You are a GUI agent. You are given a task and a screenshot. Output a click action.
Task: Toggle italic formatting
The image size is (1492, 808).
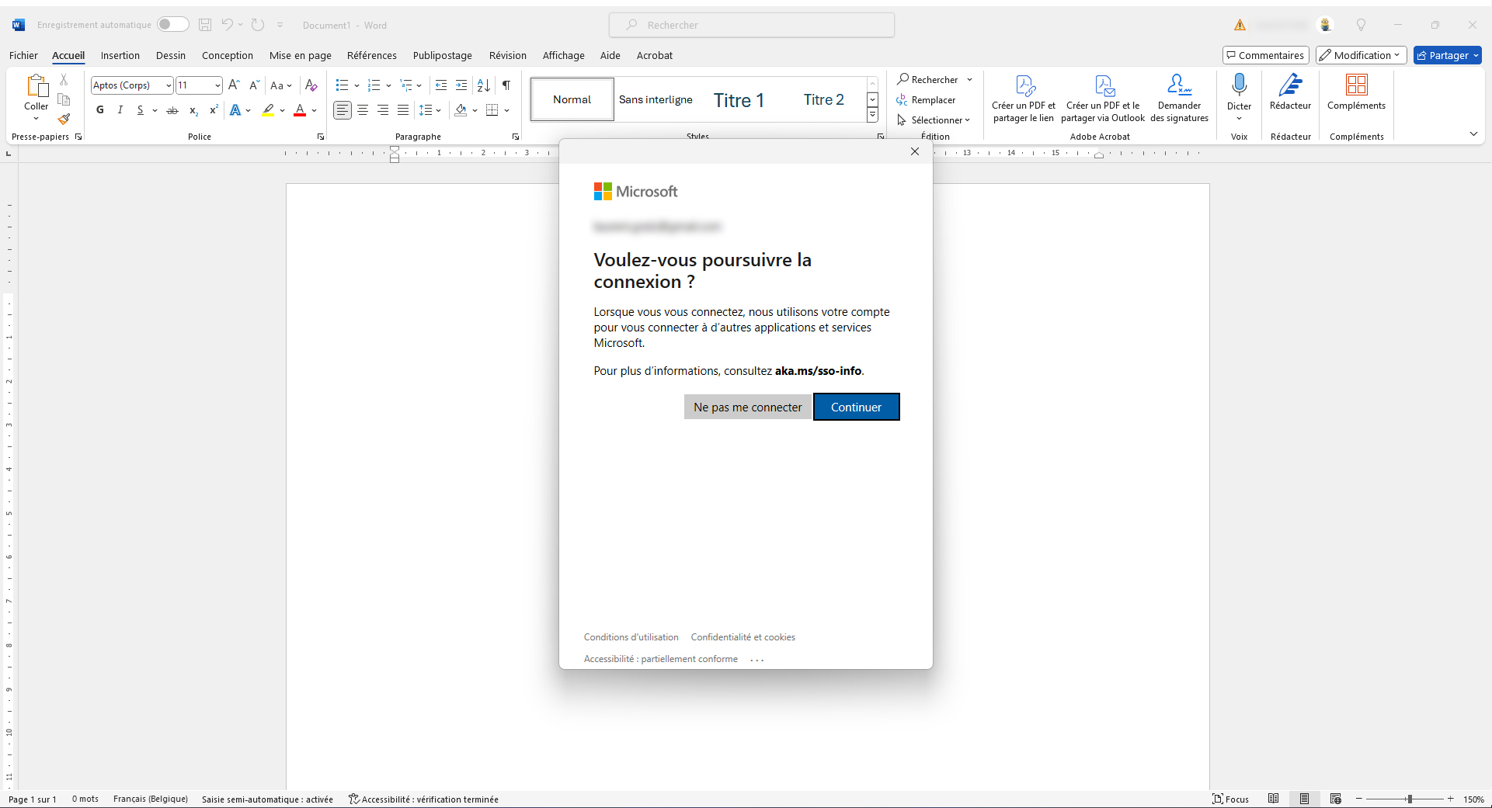pyautogui.click(x=120, y=109)
